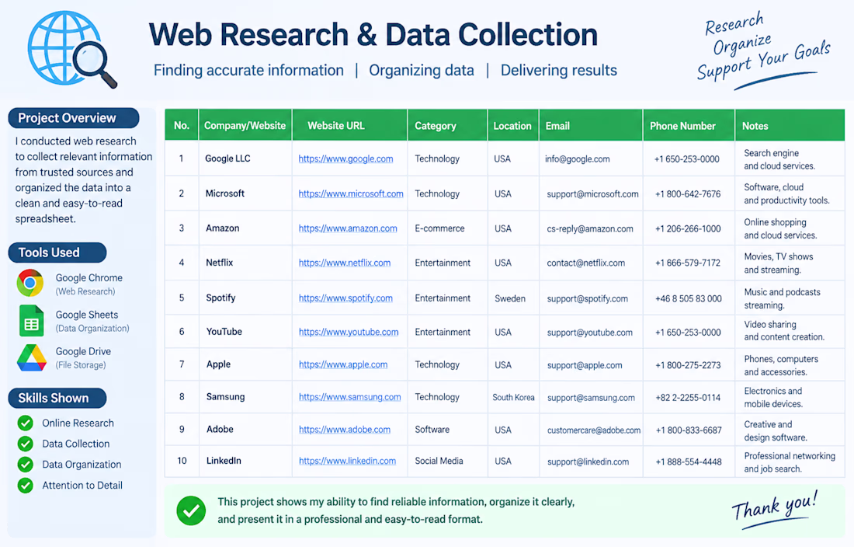The image size is (854, 547).
Task: Click the green checkmark beside Online Research
Action: pos(25,423)
